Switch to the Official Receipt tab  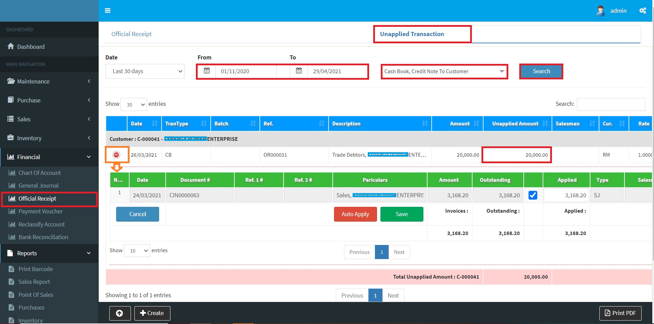131,34
